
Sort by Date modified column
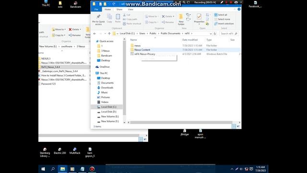190,40
